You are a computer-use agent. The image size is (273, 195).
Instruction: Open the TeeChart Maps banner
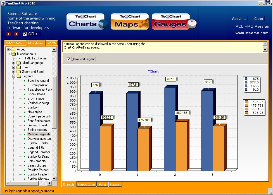pyautogui.click(x=130, y=21)
